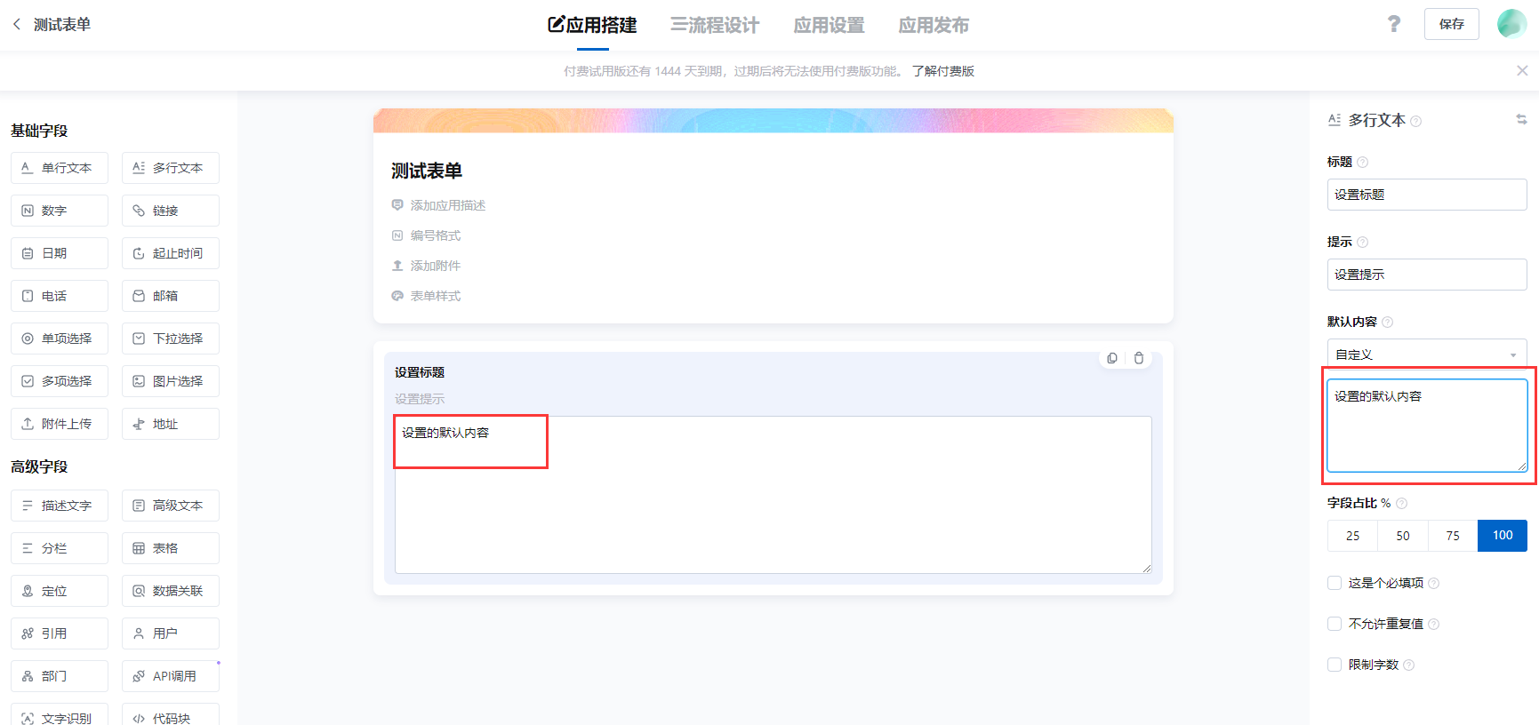Go back with the arrow beside 测试表单

point(17,24)
